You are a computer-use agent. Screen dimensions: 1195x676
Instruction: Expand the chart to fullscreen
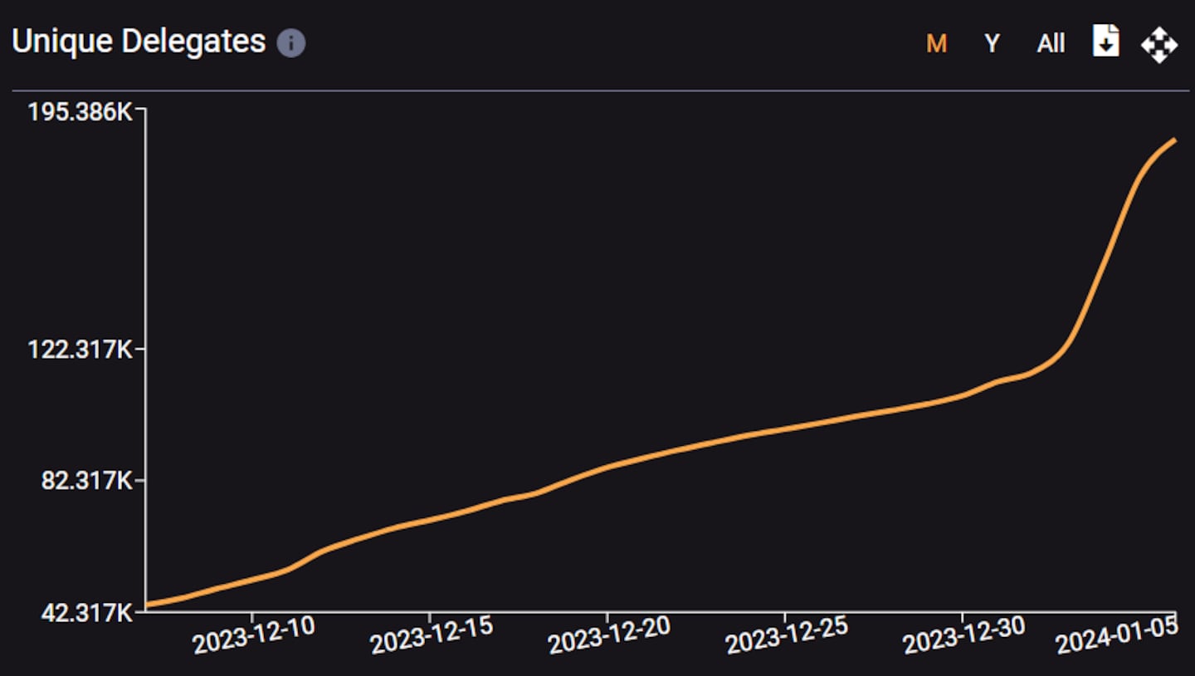pos(1158,44)
